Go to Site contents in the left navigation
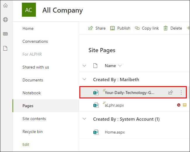 [x=34, y=119]
